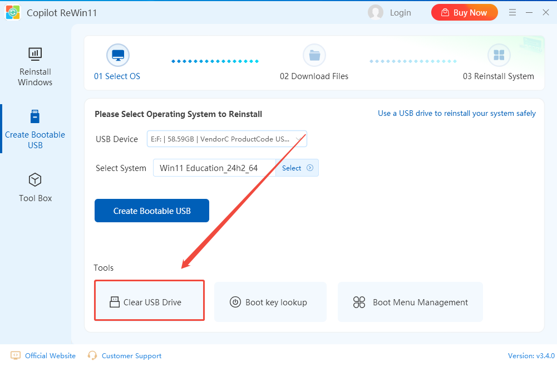Viewport: 557px width, 366px height.
Task: Expand the USB Device dropdown
Action: (x=227, y=139)
